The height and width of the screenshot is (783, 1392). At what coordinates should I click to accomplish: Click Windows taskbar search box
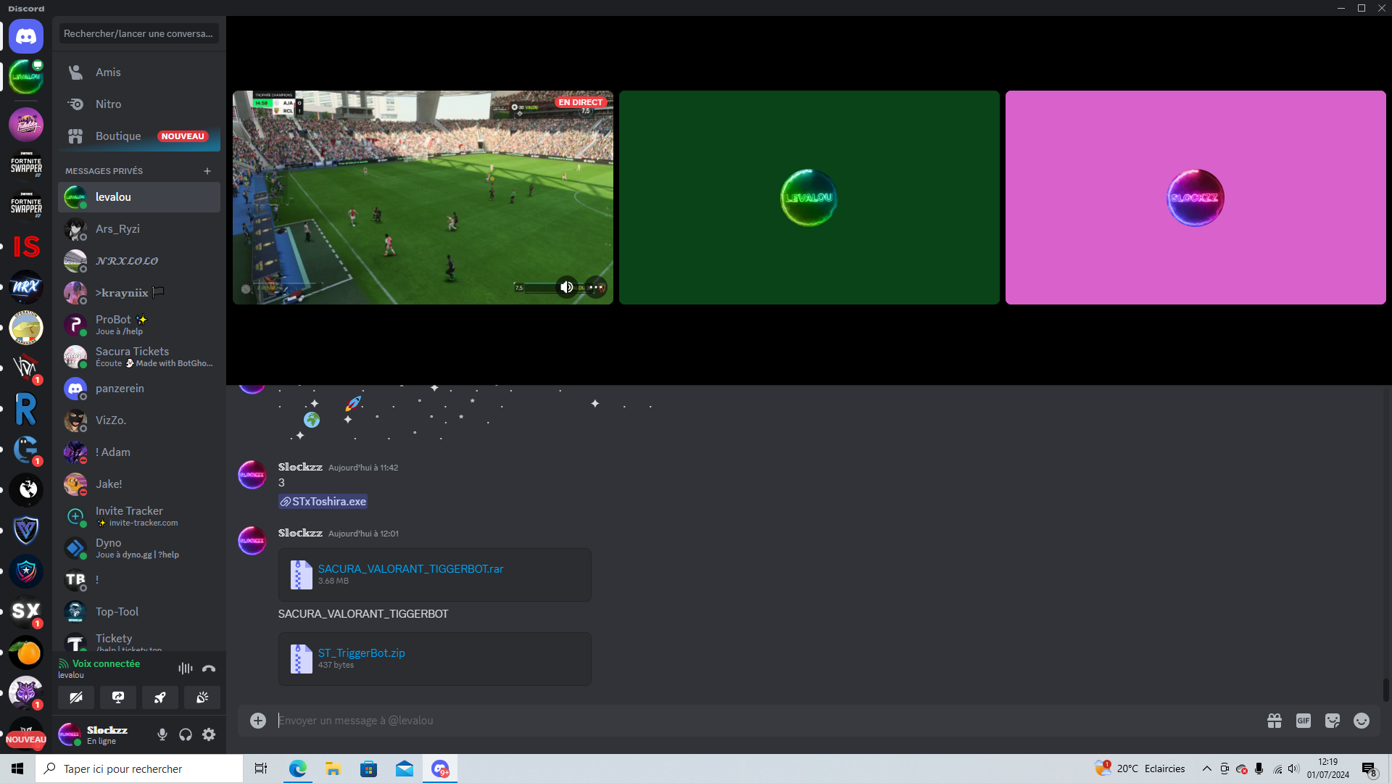(x=139, y=768)
